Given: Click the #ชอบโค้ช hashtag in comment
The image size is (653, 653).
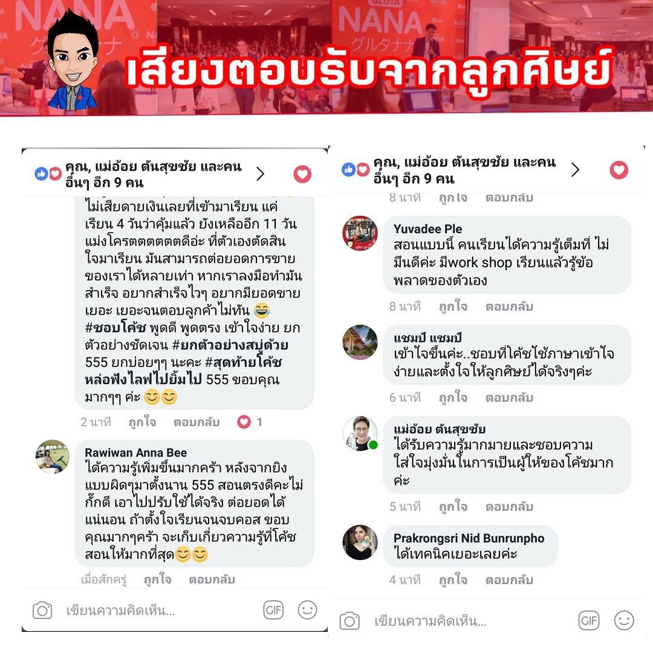Looking at the screenshot, I should 115,328.
